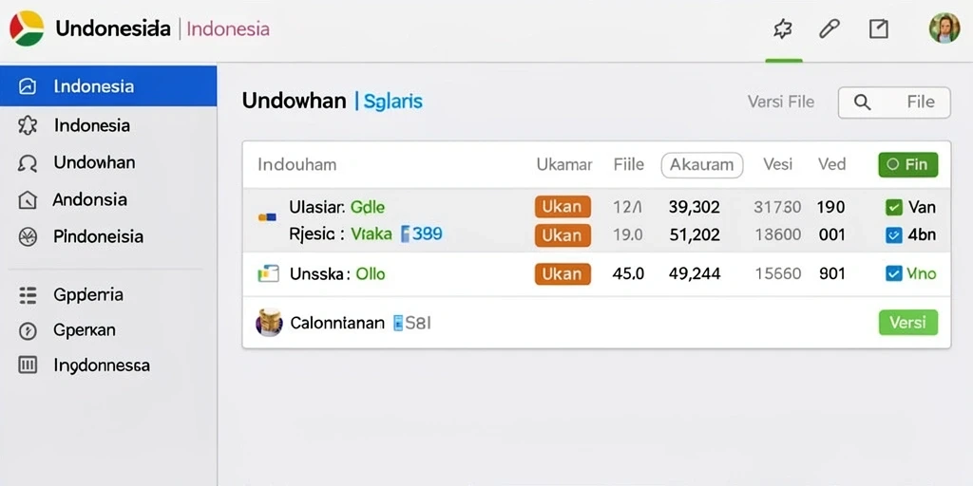The height and width of the screenshot is (486, 973).
Task: Click the orange Ukan tag in Unsska row
Action: 563,273
